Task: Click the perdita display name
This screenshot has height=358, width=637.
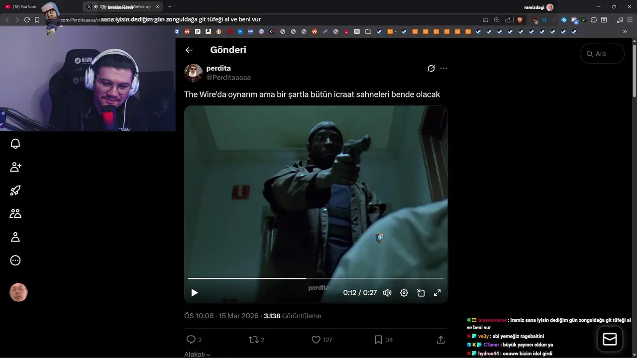Action: click(x=218, y=68)
